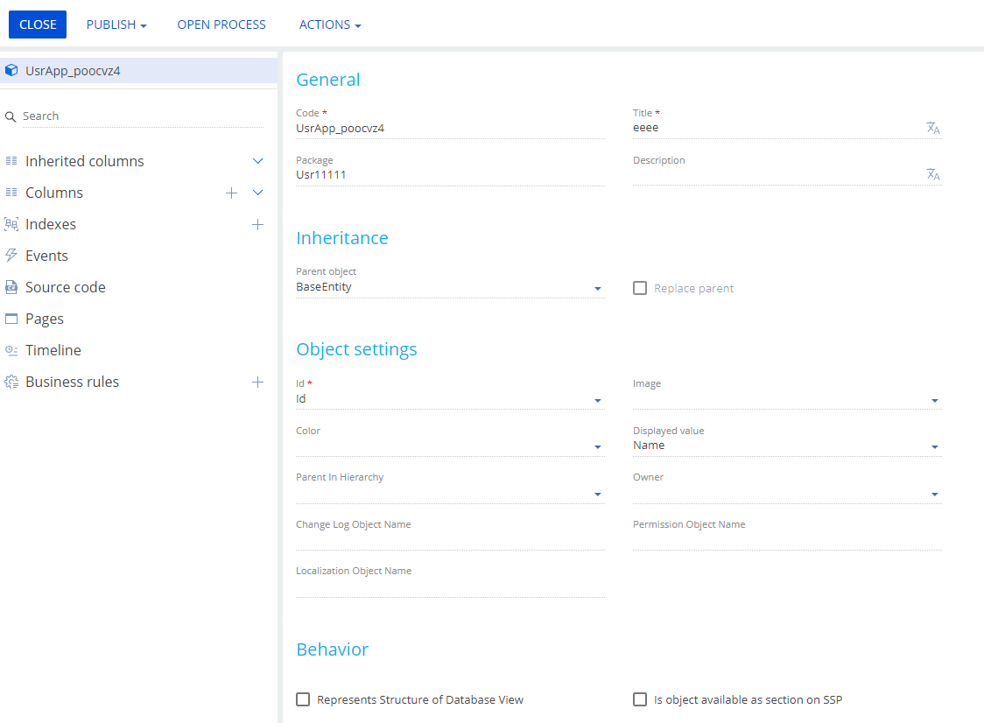Add a new index with plus icon
984x723 pixels.
[257, 224]
